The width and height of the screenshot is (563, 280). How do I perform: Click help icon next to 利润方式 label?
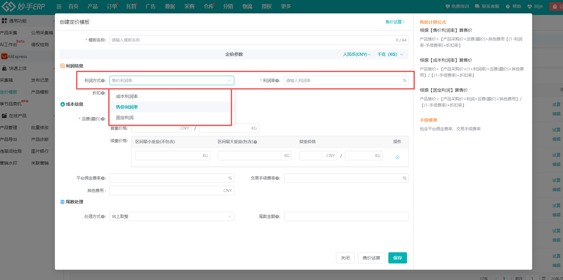(103, 81)
